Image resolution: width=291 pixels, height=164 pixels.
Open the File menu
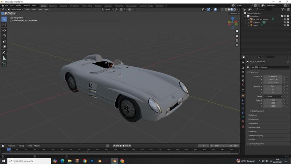7,5
